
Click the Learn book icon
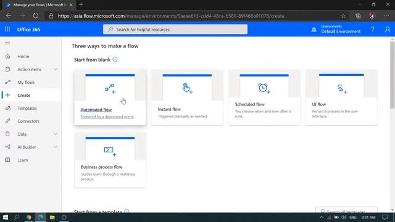(8, 160)
